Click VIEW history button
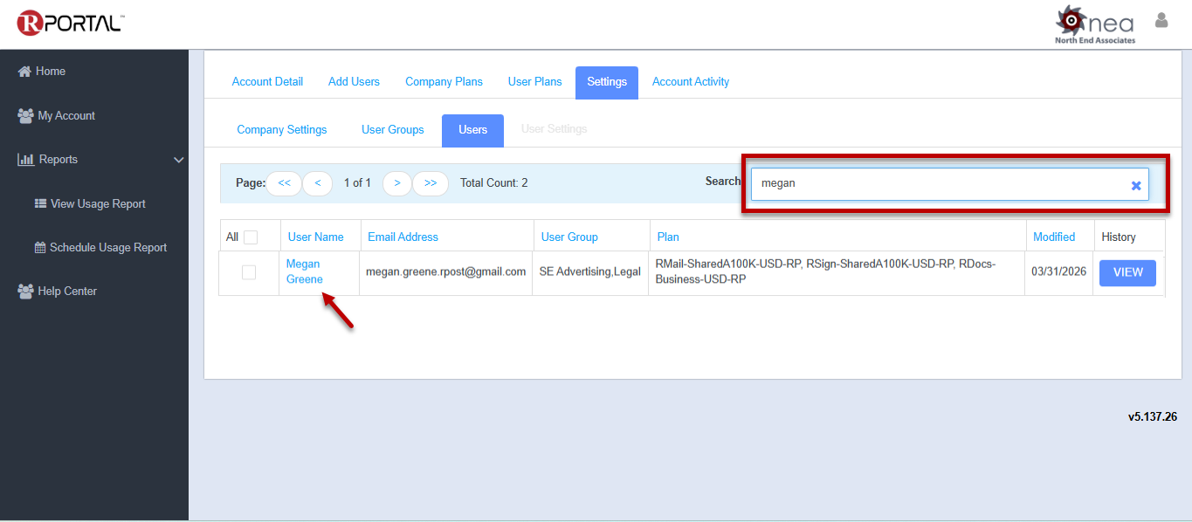The image size is (1192, 522). pyautogui.click(x=1127, y=272)
